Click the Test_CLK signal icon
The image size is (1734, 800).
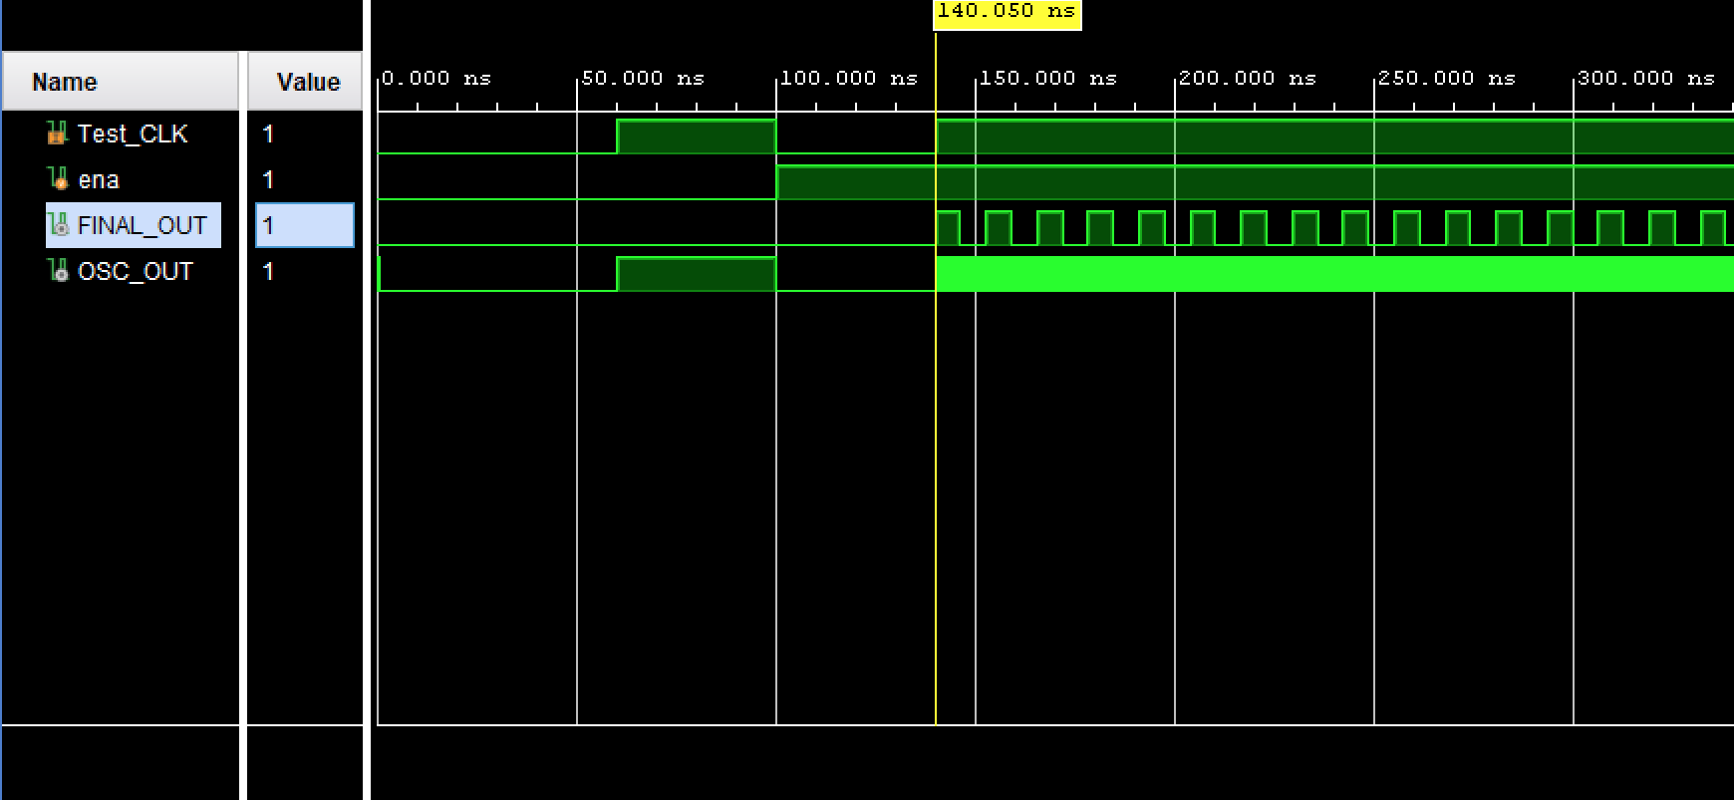click(58, 133)
